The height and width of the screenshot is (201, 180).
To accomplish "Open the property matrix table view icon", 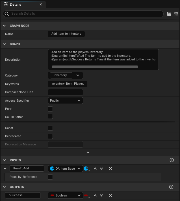I will pyautogui.click(x=169, y=14).
